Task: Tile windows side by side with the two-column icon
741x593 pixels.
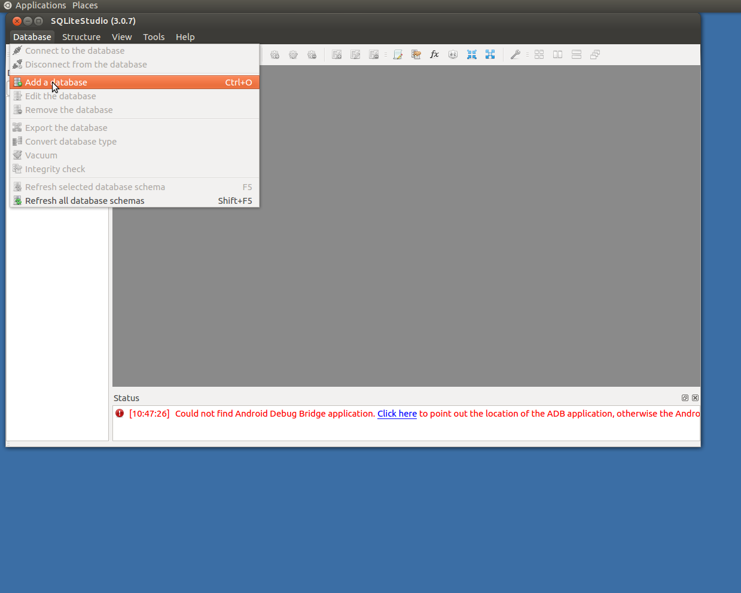Action: click(558, 54)
